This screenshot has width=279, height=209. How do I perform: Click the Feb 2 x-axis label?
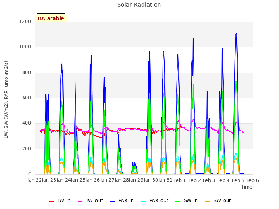(194, 180)
